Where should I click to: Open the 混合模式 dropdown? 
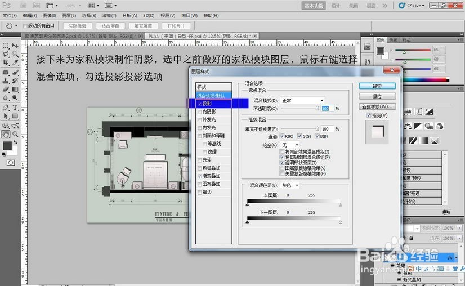[x=302, y=101]
